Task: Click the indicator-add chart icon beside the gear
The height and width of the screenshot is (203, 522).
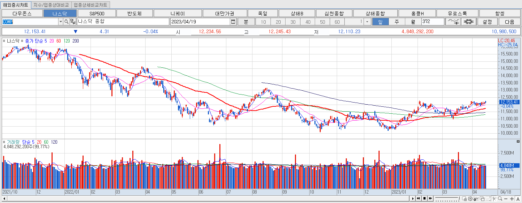Action: point(453,21)
